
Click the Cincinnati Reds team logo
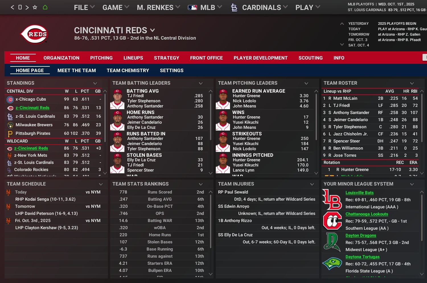[x=34, y=34]
